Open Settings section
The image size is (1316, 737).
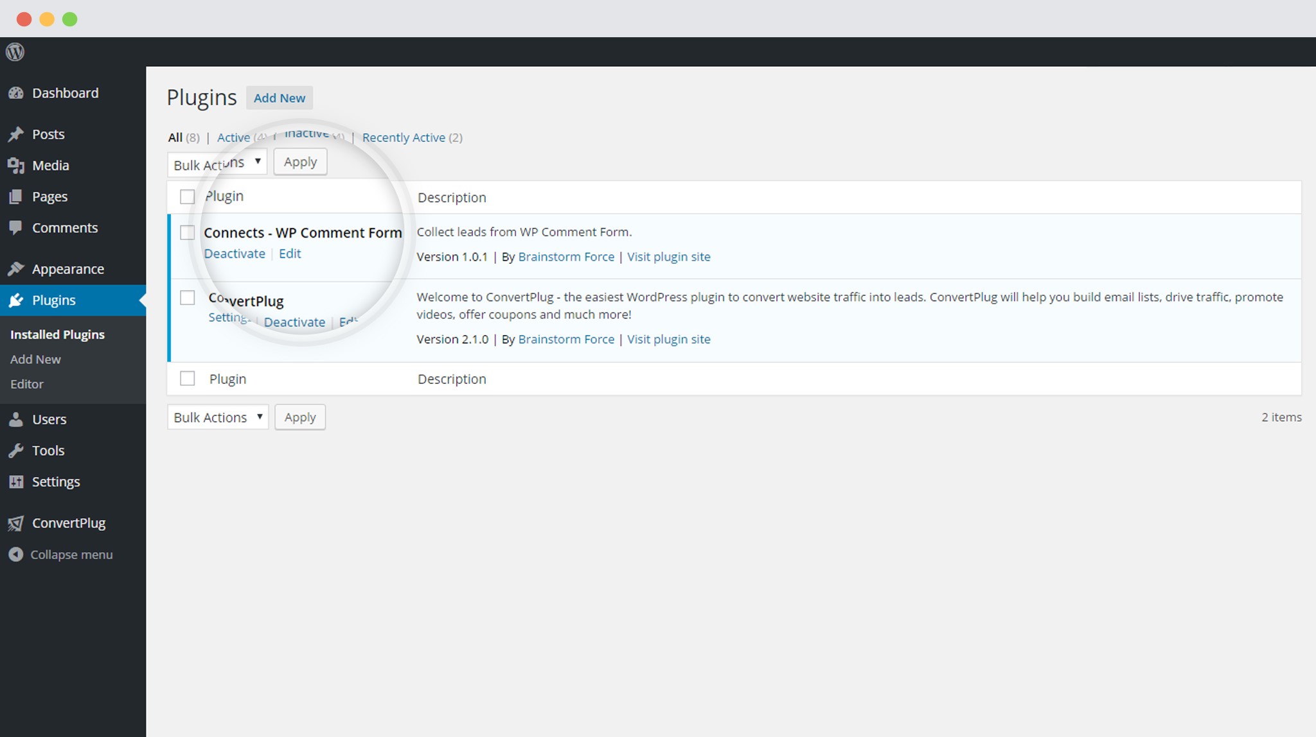coord(55,481)
